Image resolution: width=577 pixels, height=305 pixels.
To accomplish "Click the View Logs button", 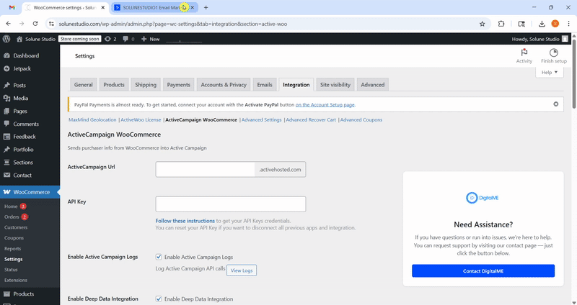I will pyautogui.click(x=242, y=270).
